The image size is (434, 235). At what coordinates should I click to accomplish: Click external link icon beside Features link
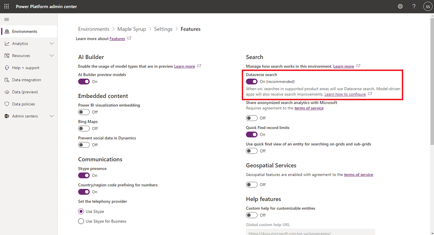click(129, 38)
